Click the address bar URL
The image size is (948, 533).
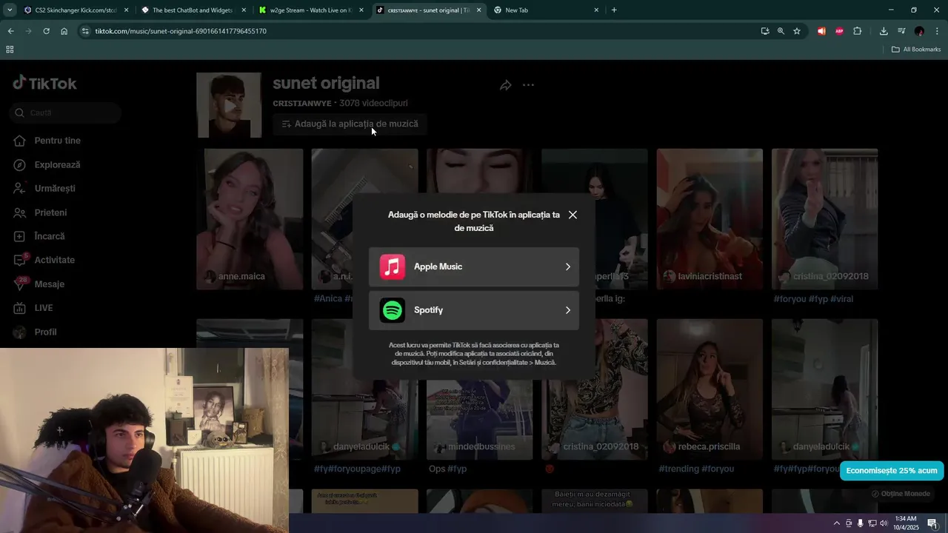pos(181,31)
